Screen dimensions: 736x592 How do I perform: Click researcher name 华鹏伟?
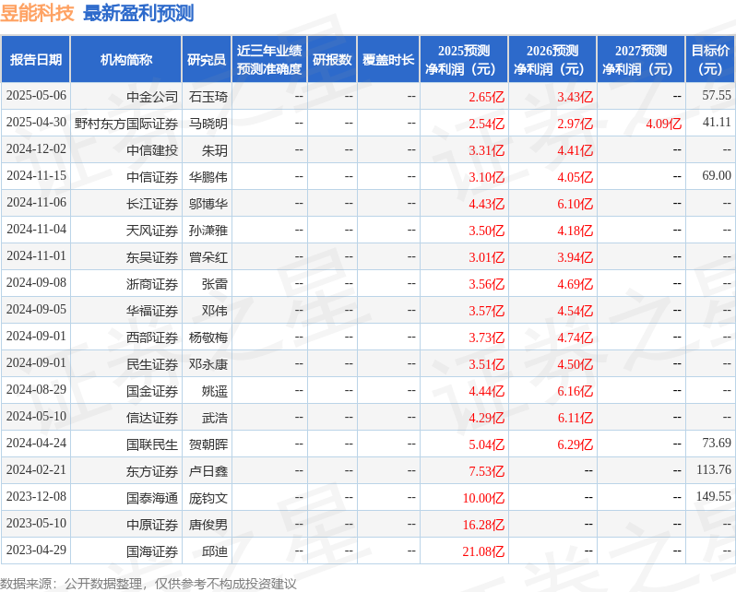coord(208,177)
